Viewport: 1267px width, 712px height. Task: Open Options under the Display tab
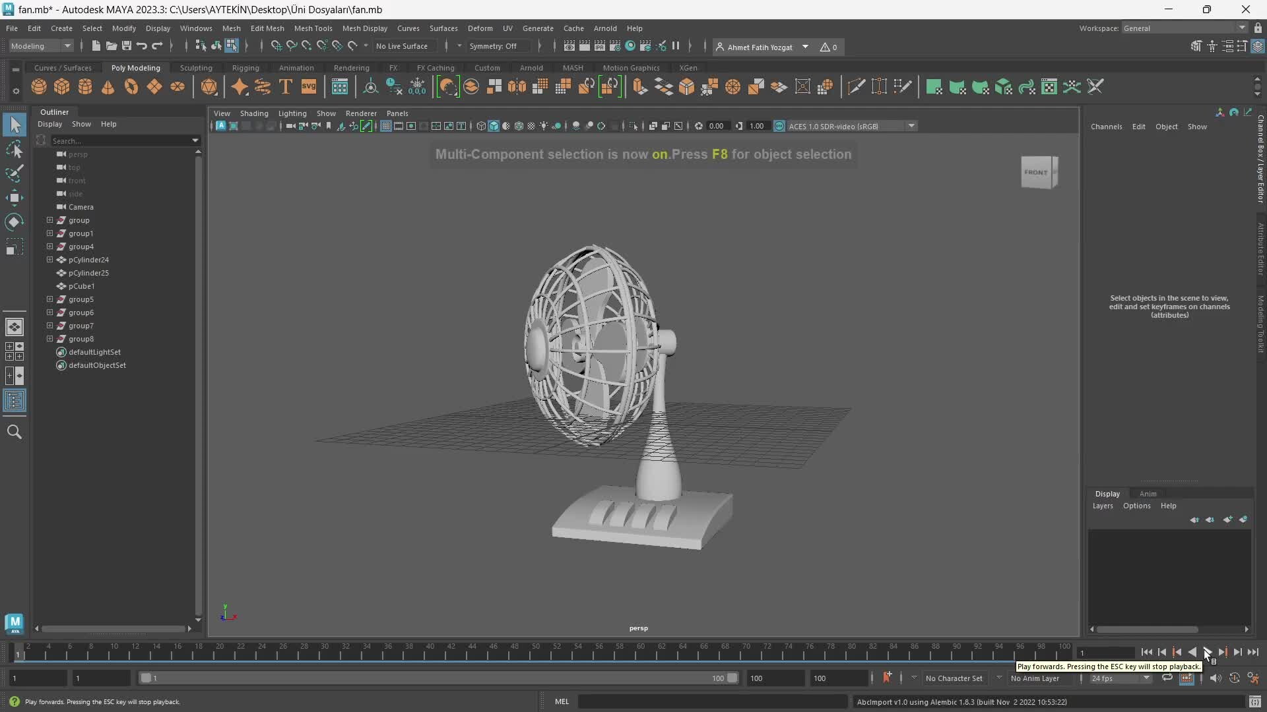1137,506
